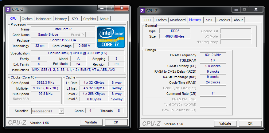Click Specification field 'Genuine Intel(R) CPU 0 @ 3.00GHz (ES)'
This screenshot has height=133, width=269.
click(x=78, y=53)
